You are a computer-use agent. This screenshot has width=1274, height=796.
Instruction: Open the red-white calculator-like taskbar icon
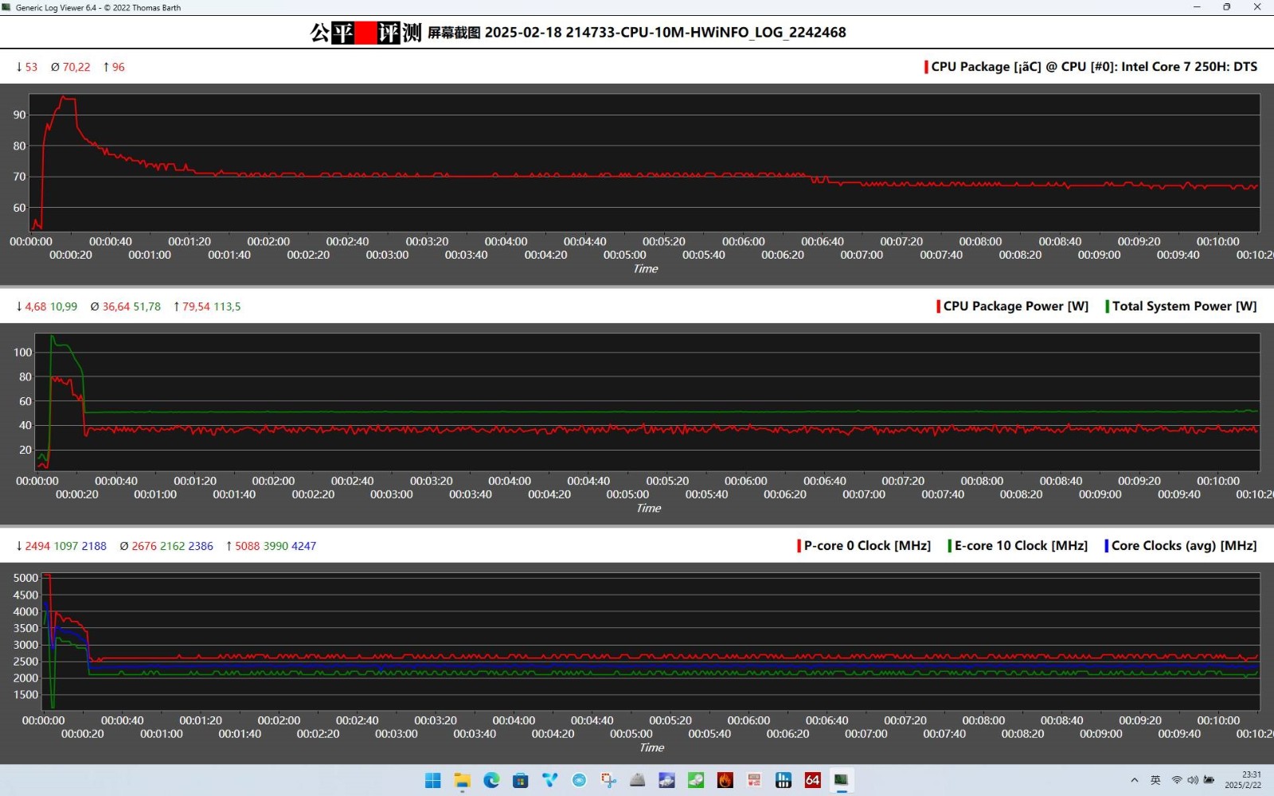click(x=754, y=780)
